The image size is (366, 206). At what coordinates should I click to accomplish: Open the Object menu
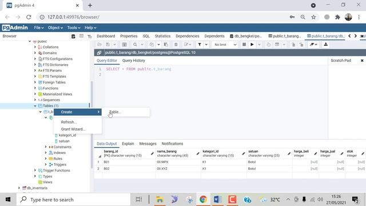click(x=55, y=27)
